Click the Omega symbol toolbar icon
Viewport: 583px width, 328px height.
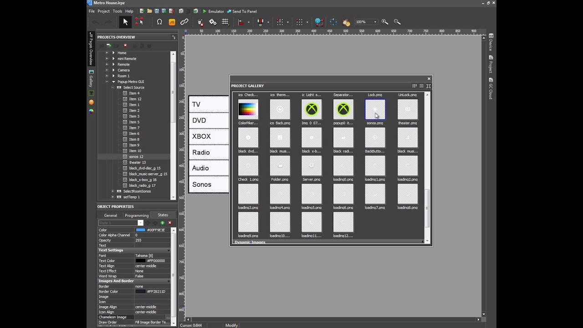point(159,22)
